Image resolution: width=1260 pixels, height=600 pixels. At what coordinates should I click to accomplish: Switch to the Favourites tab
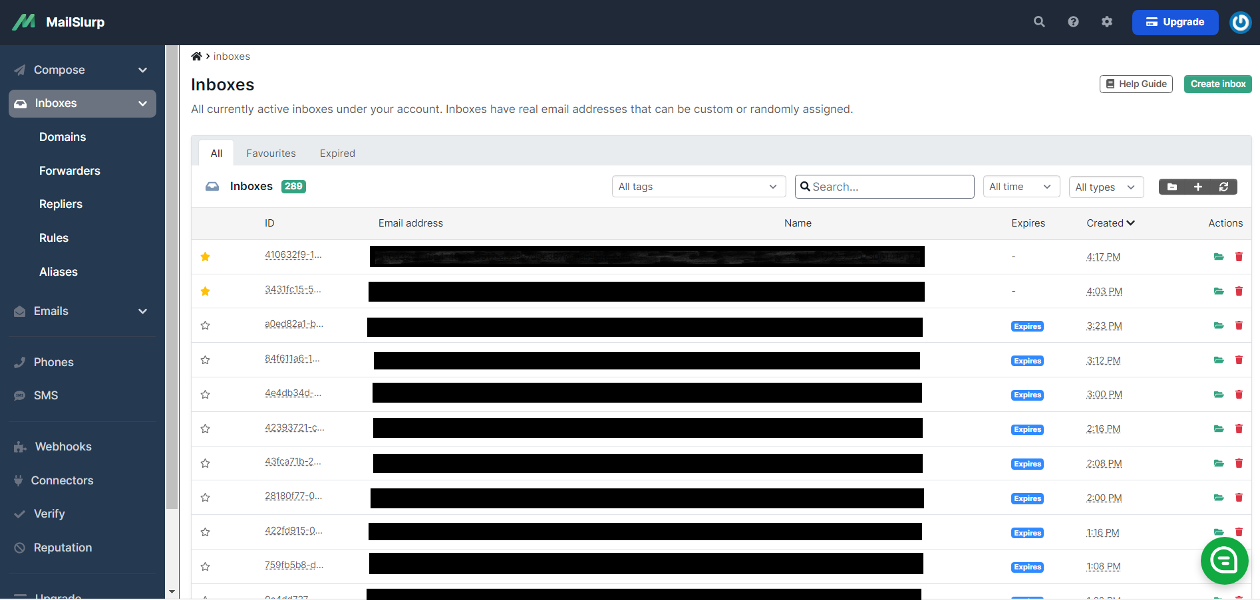[271, 153]
